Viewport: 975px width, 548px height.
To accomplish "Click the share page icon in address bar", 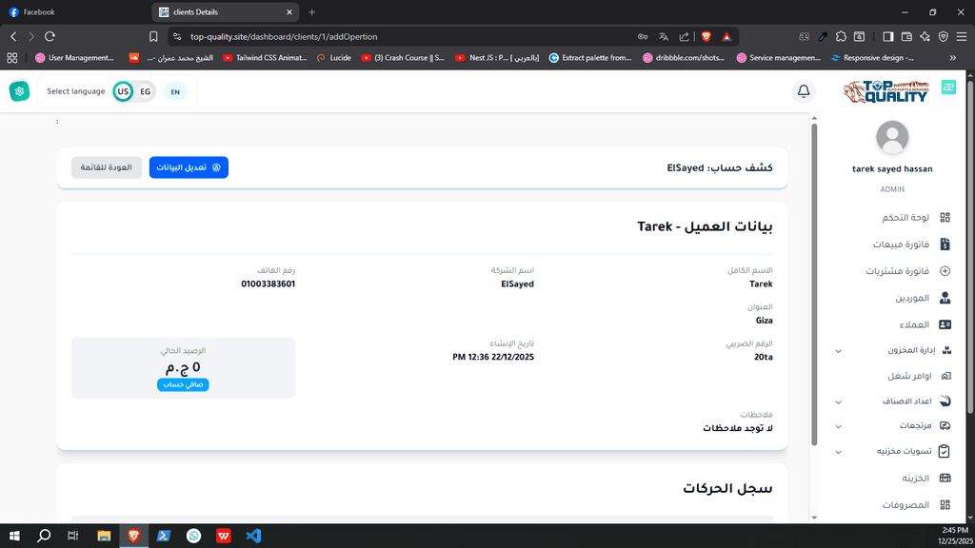I will [x=684, y=37].
